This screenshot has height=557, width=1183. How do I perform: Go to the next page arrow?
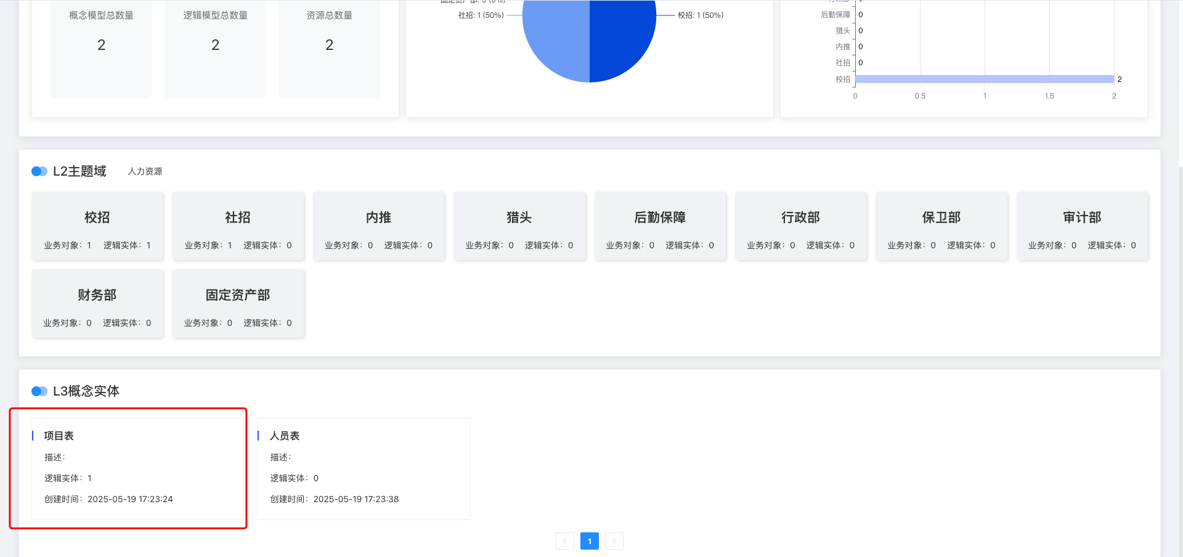pyautogui.click(x=614, y=541)
